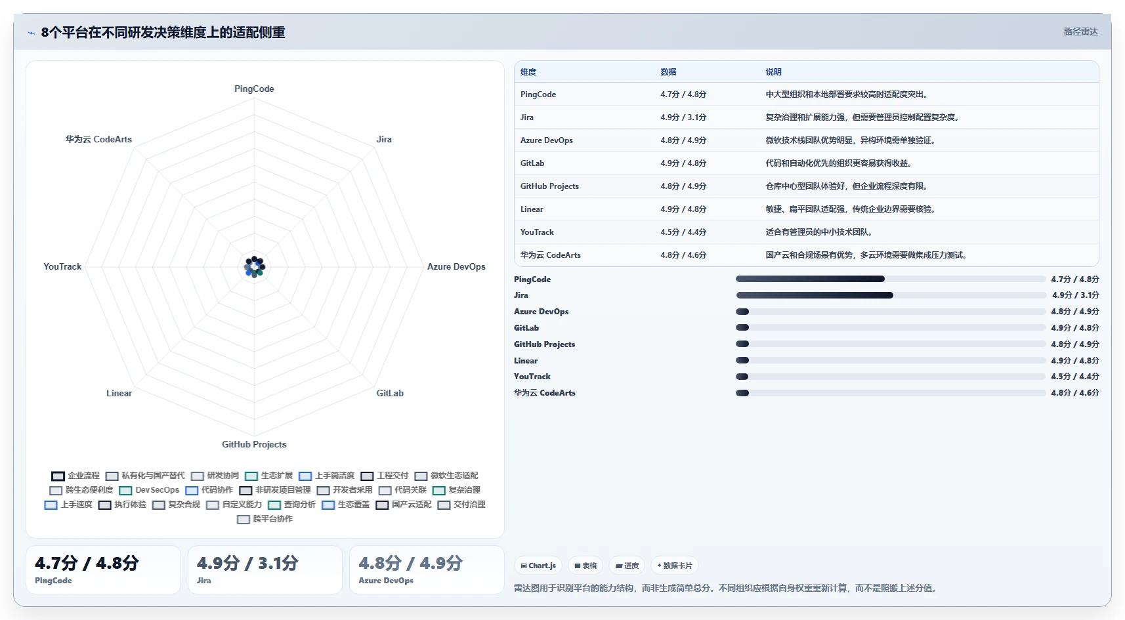This screenshot has height=620, width=1125.
Task: Click the 路径雷达 label in header
Action: point(1080,31)
